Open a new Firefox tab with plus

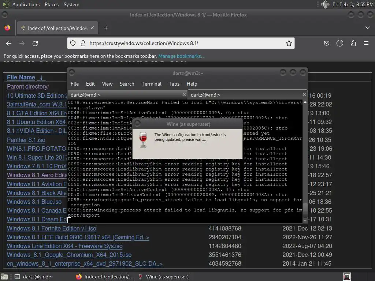(x=106, y=28)
